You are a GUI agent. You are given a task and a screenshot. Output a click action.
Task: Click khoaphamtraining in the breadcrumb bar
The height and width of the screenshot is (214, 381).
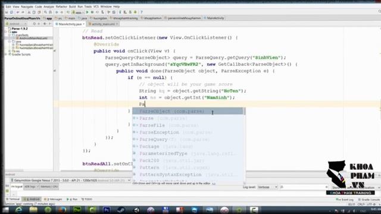pyautogui.click(x=126, y=18)
